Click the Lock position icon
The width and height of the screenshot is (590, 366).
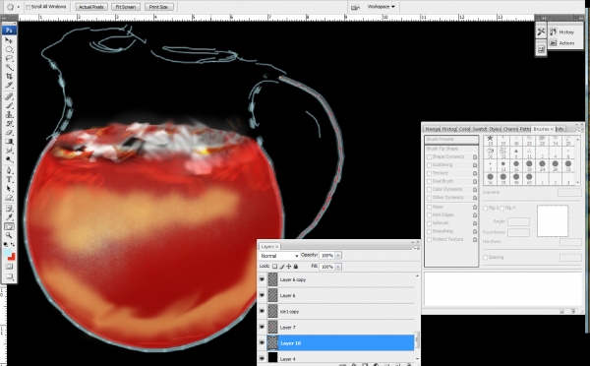[x=288, y=267]
